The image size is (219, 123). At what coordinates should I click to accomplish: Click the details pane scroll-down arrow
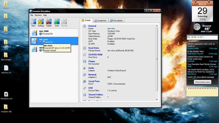[x=157, y=99]
